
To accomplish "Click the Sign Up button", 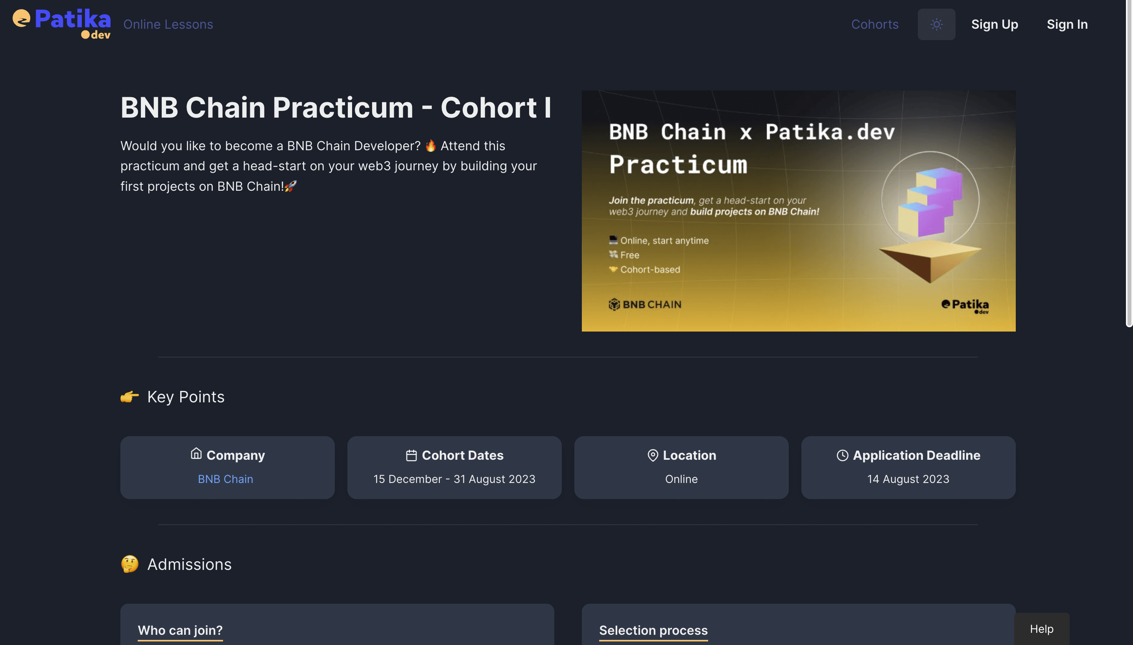I will pyautogui.click(x=994, y=24).
